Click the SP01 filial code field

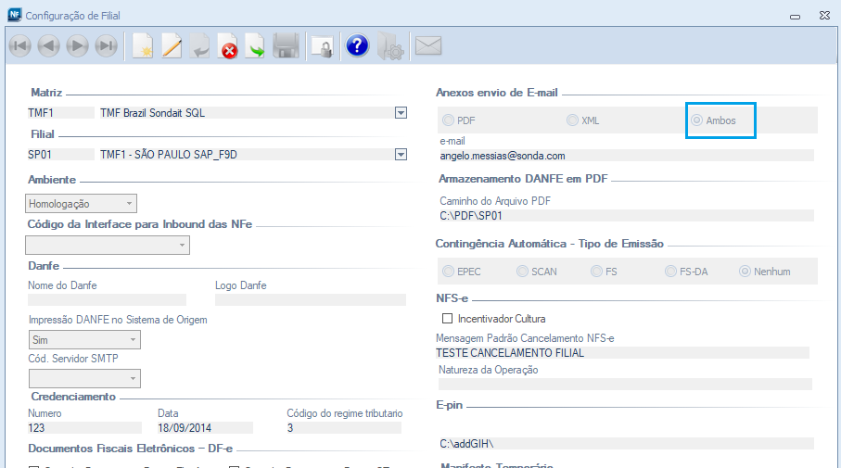click(60, 155)
